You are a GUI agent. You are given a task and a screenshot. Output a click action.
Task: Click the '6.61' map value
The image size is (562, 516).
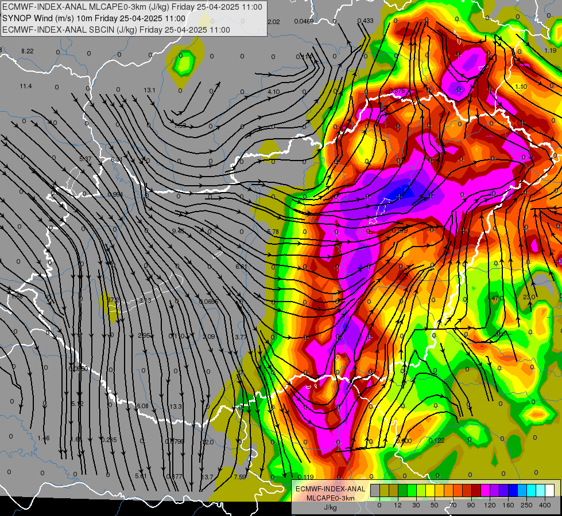click(x=241, y=267)
